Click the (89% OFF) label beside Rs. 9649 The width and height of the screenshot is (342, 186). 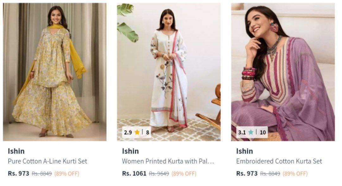pos(184,174)
